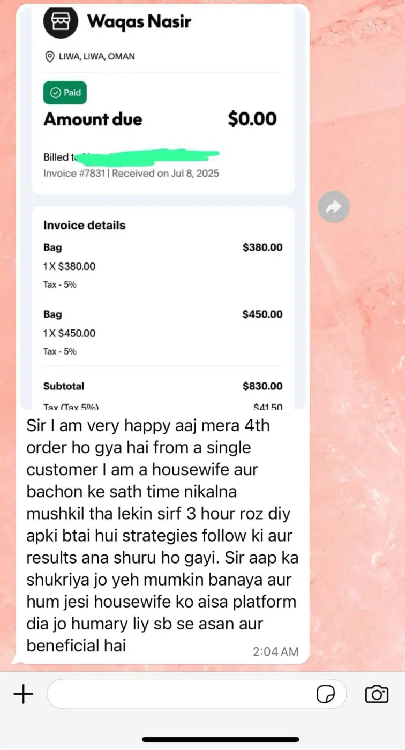Tap the redacted Billed to name
This screenshot has height=750, width=405.
(x=146, y=157)
